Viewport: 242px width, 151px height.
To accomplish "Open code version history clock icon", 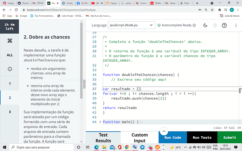I will 215,25.
